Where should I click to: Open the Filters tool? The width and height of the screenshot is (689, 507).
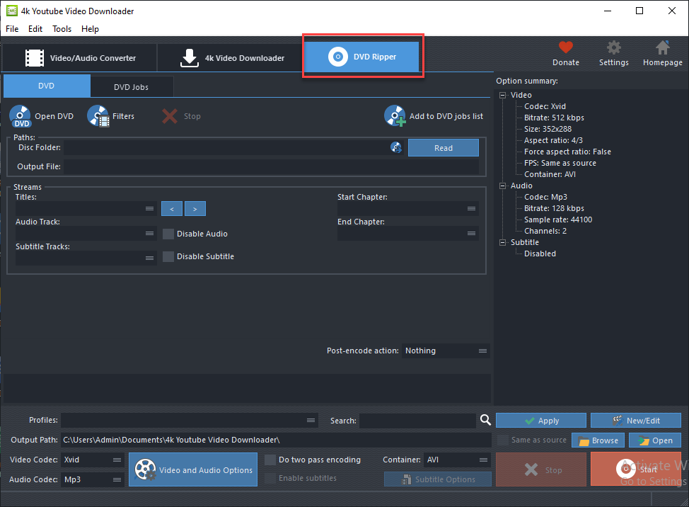[99, 116]
